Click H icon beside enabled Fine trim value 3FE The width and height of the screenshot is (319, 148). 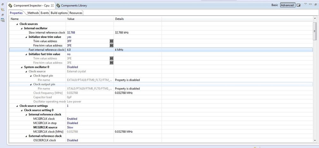pyautogui.click(x=111, y=45)
